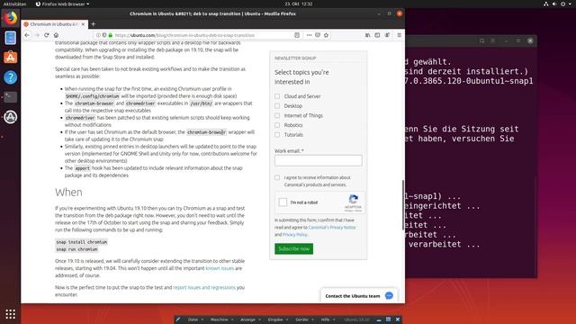Viewport: 576px width, 324px height.
Task: Open Canonical's Privacy Notice link
Action: (x=332, y=228)
